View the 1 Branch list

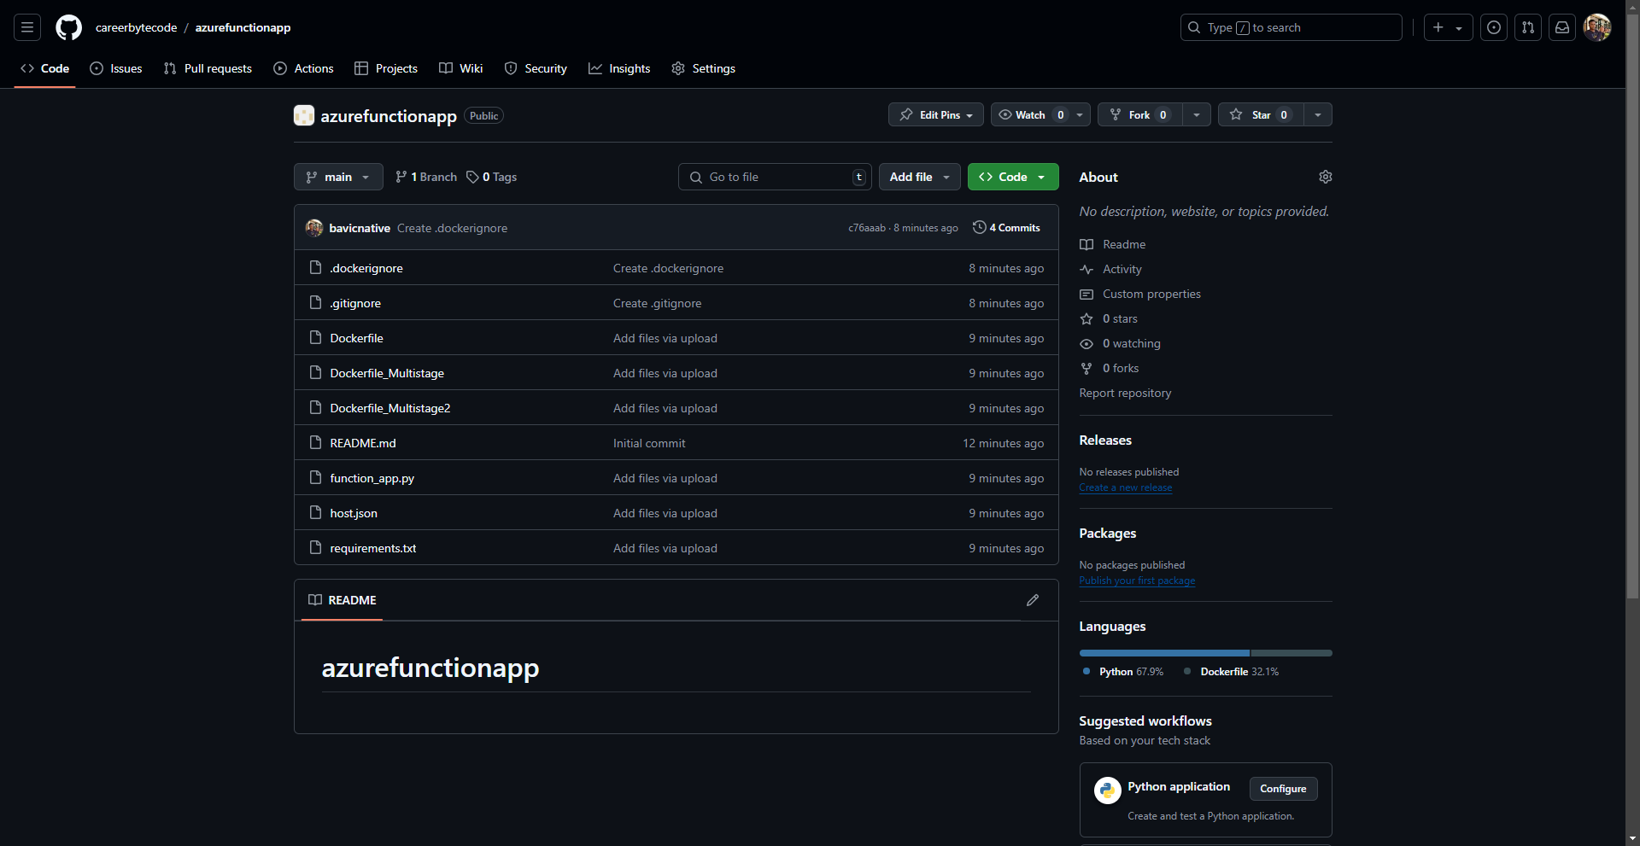click(426, 177)
